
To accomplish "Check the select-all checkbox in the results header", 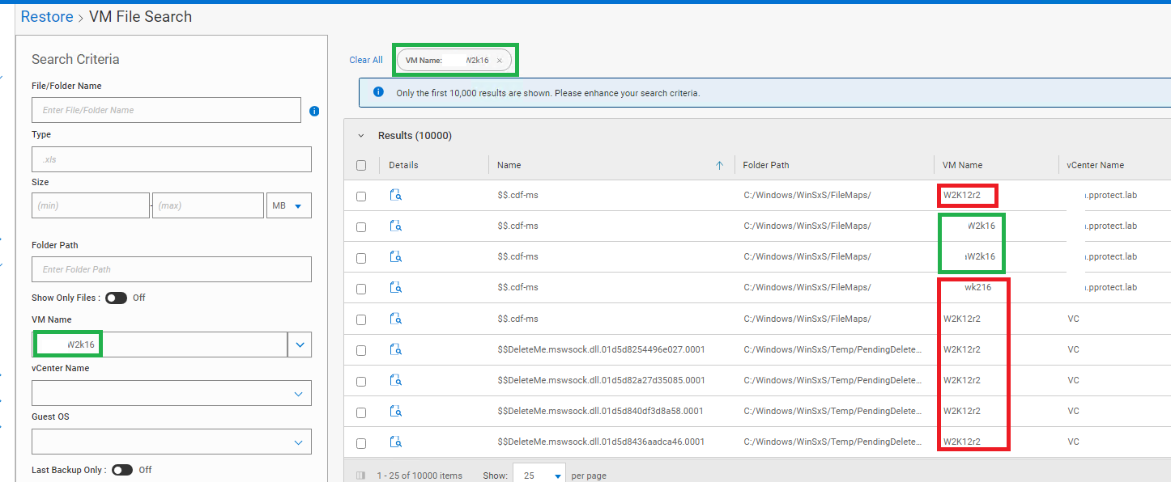I will (360, 163).
